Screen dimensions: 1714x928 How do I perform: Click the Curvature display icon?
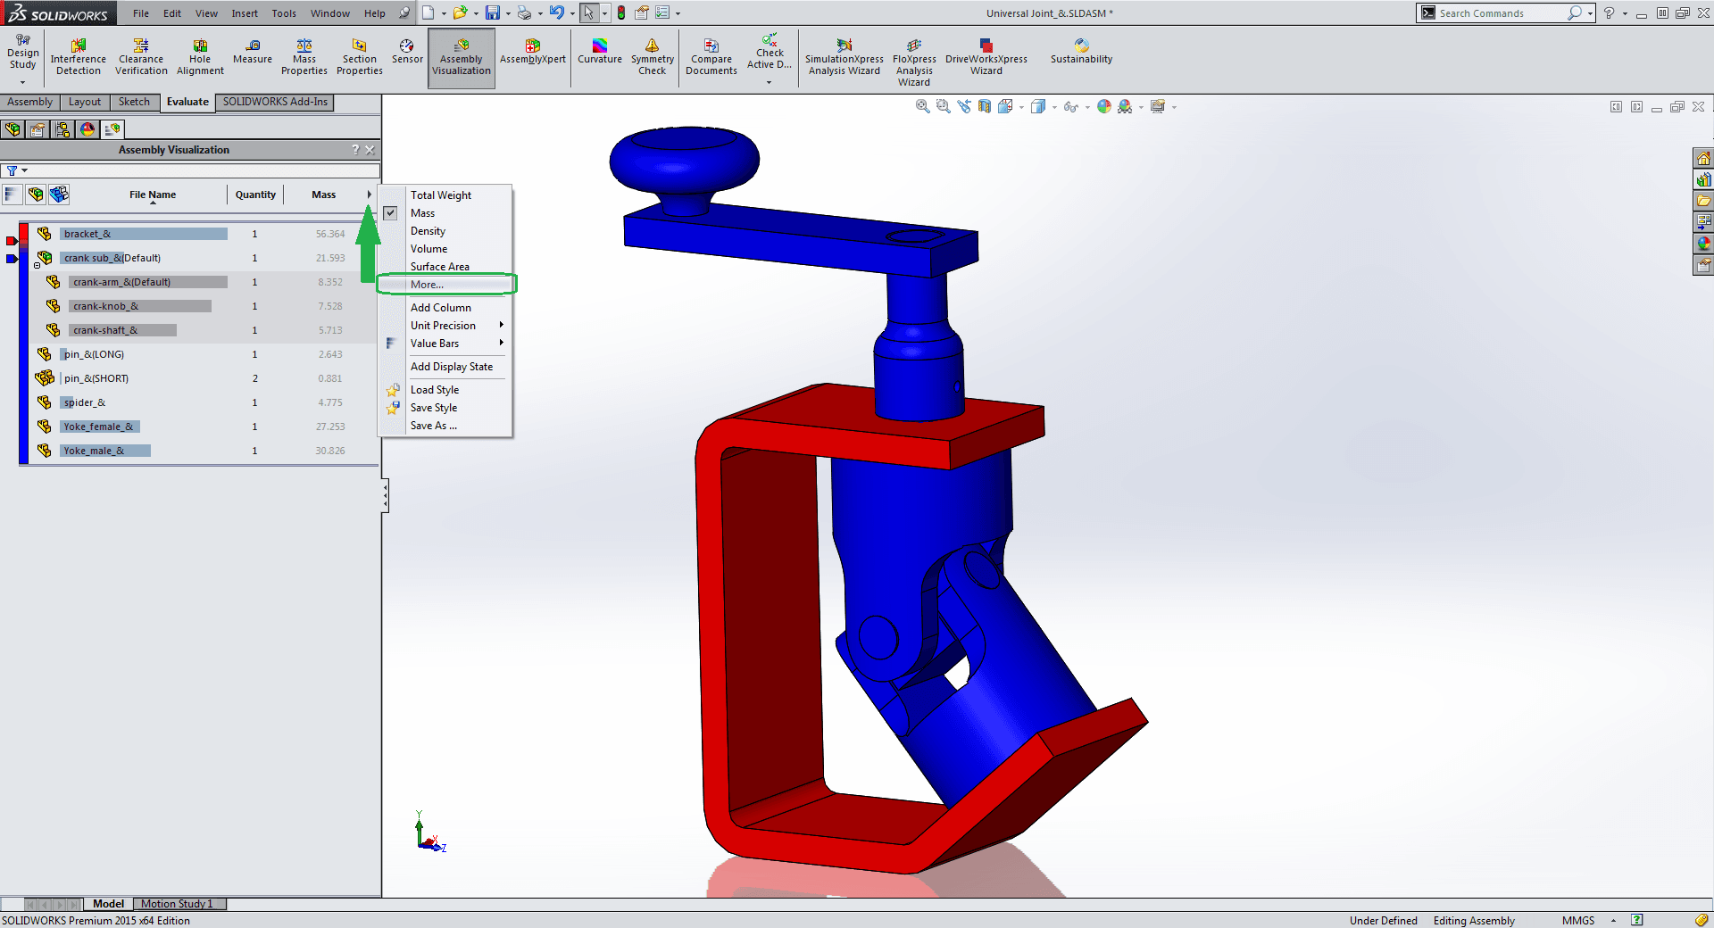(x=599, y=52)
